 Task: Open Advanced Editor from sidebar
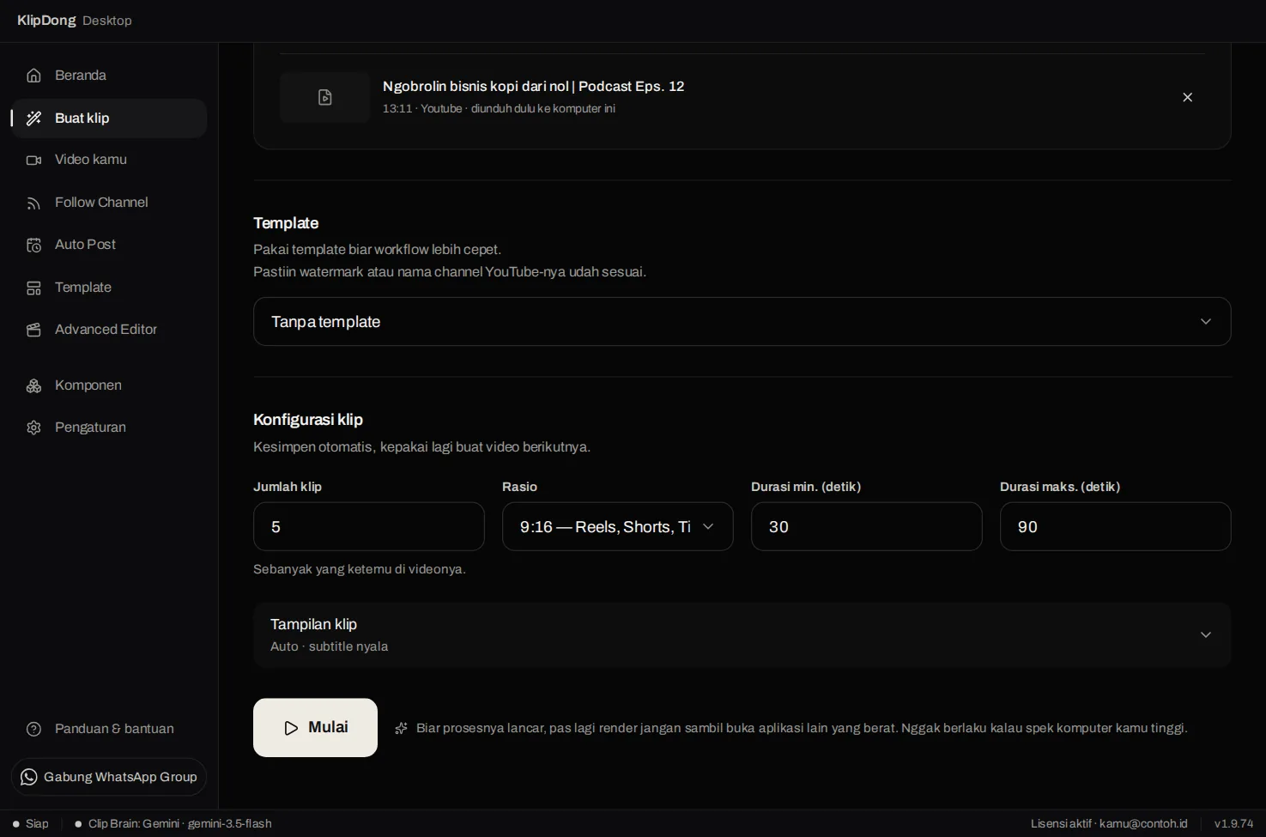(x=109, y=330)
